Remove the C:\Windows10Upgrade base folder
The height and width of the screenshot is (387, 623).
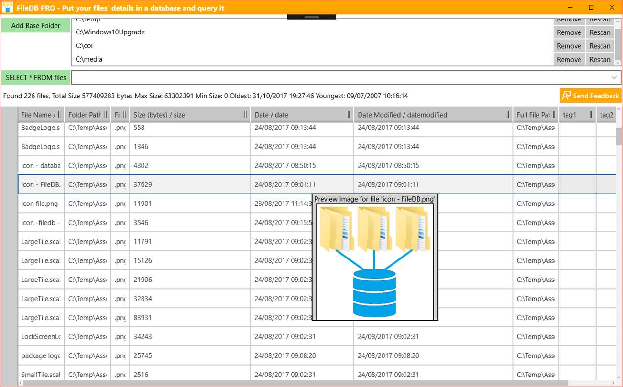569,32
